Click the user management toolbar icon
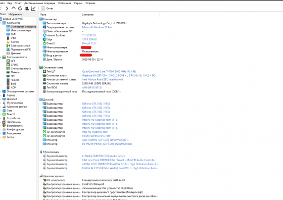Viewport: 283px width, 200px height. tap(27, 8)
